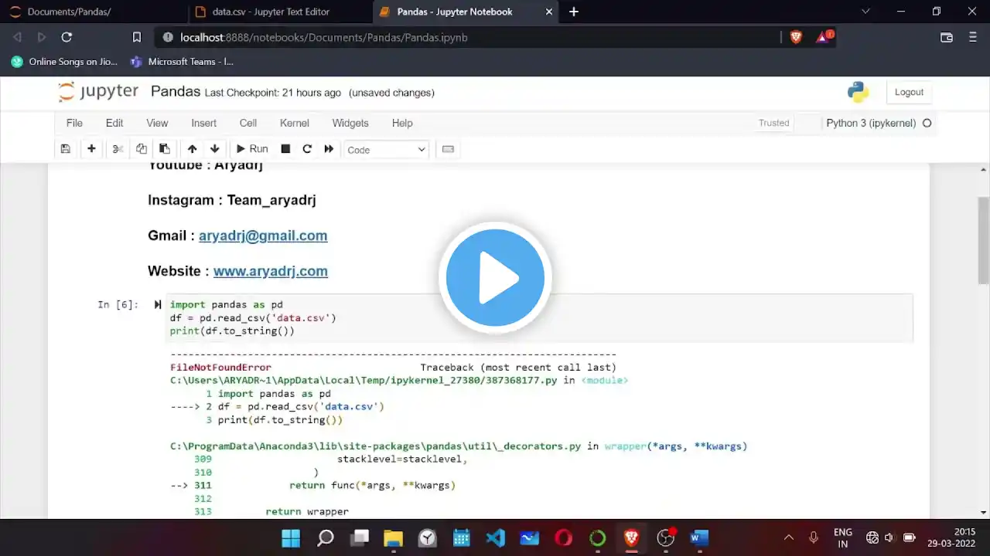Click the kernel idle circle indicator
Viewport: 990px width, 556px height.
(927, 123)
